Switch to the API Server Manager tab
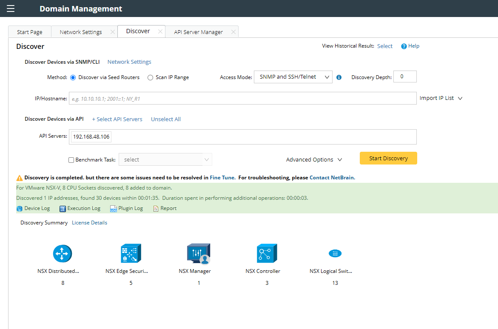498x329 pixels. click(198, 32)
